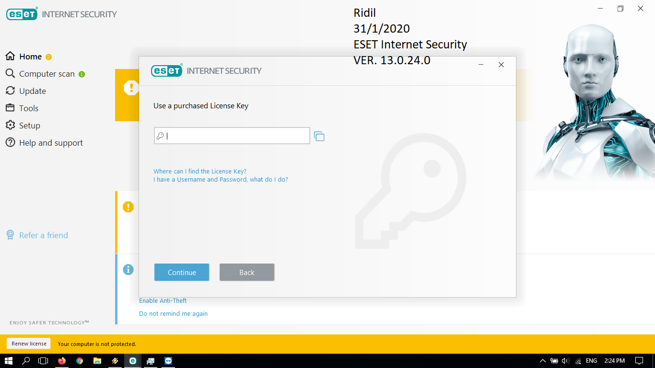
Task: Click the Tools briefcase icon
Action: (10, 108)
